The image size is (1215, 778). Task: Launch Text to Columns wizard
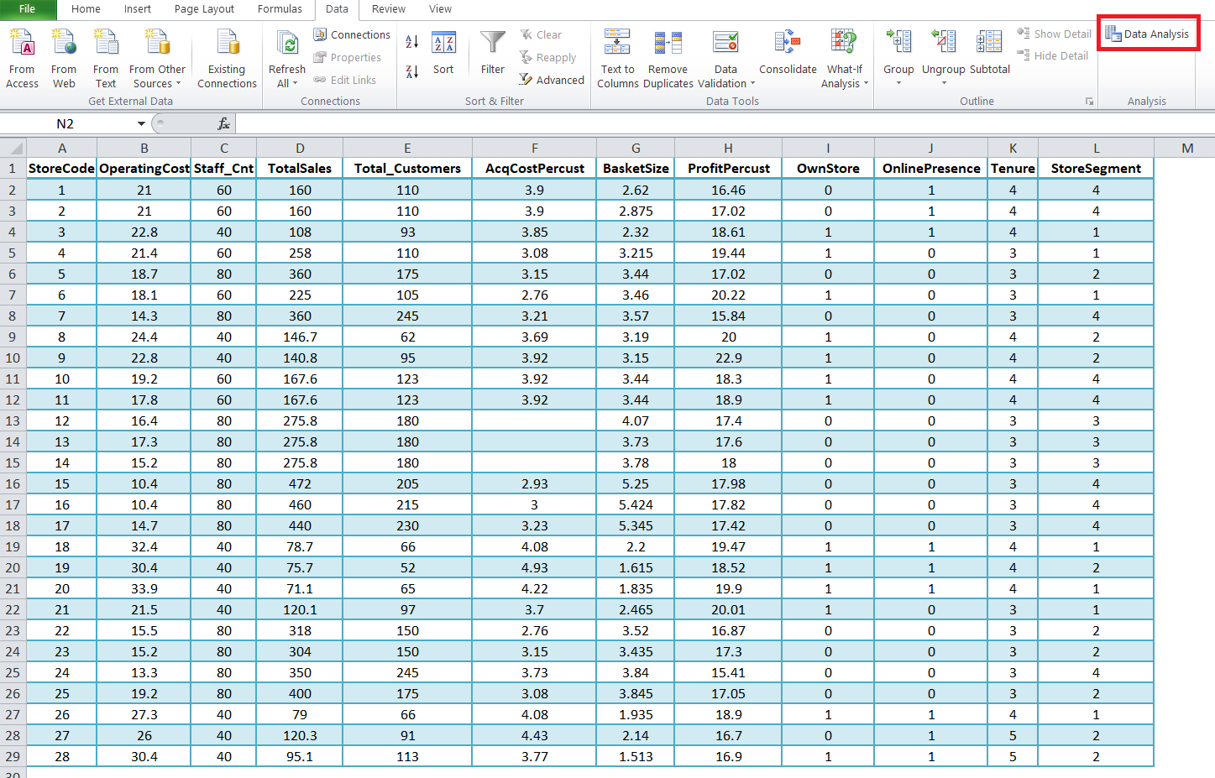(617, 59)
